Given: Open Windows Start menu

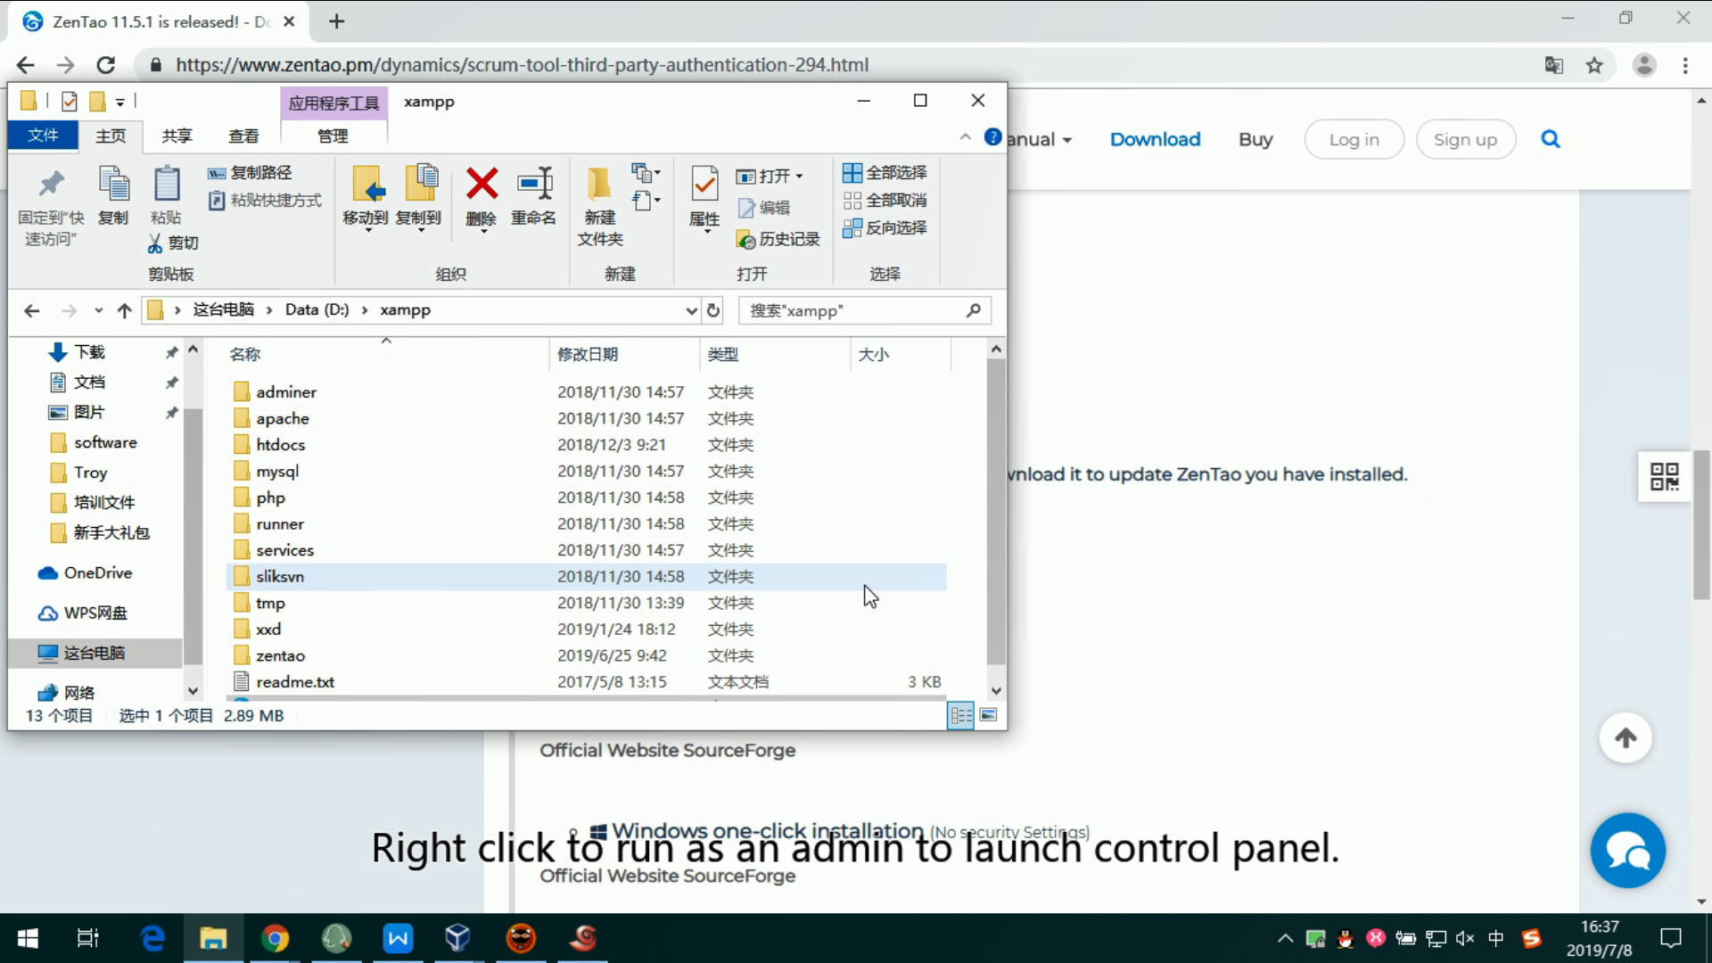Looking at the screenshot, I should click(x=28, y=938).
